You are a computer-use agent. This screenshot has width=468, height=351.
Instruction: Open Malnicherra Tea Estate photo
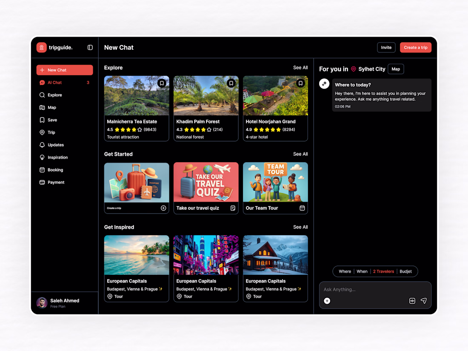click(137, 95)
